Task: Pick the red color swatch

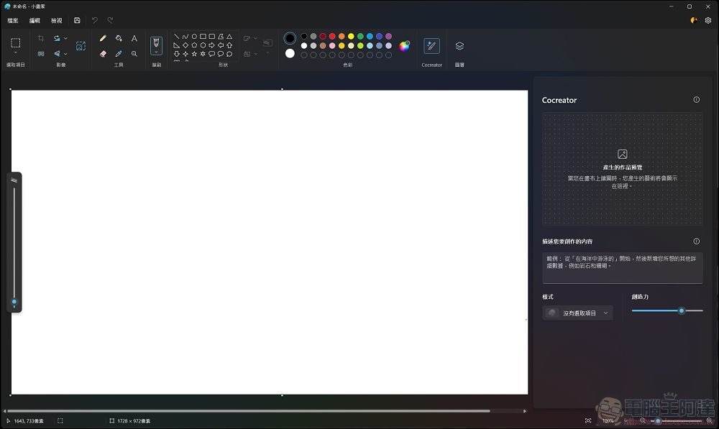Action: coord(332,36)
